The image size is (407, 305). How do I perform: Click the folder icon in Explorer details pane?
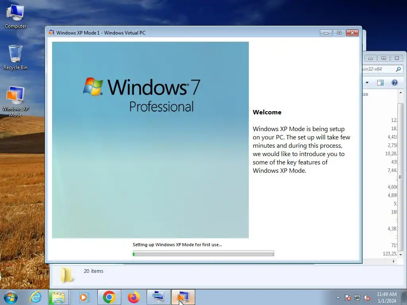click(x=67, y=275)
